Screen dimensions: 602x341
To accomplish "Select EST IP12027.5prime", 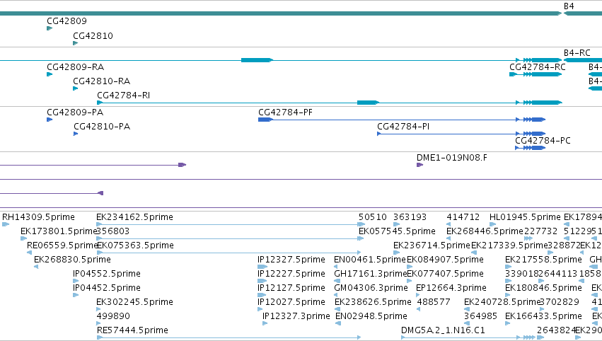I will click(x=291, y=303).
